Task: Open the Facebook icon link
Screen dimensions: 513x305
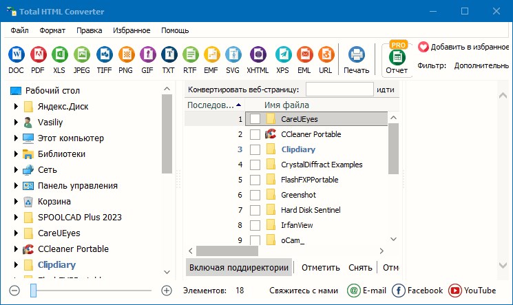Action: tap(398, 291)
